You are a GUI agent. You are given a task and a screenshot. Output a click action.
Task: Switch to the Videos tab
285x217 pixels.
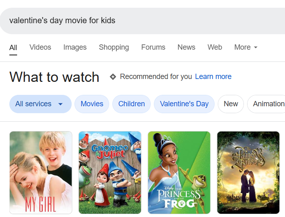tap(40, 47)
